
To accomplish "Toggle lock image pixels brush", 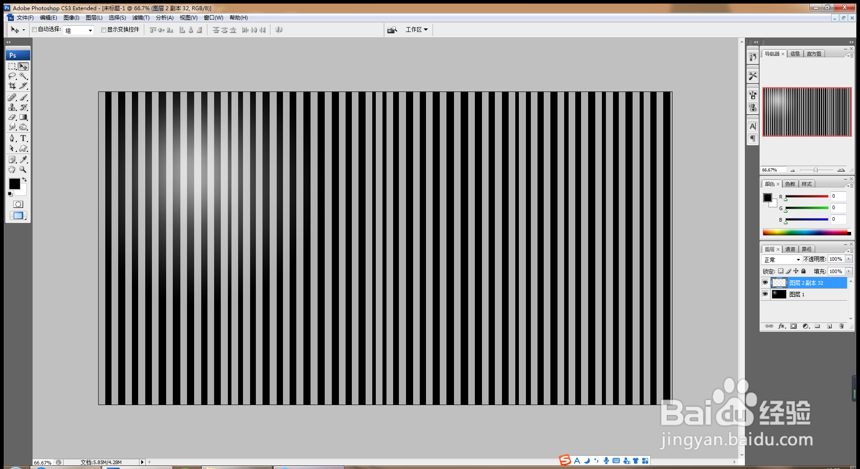I will click(x=788, y=271).
